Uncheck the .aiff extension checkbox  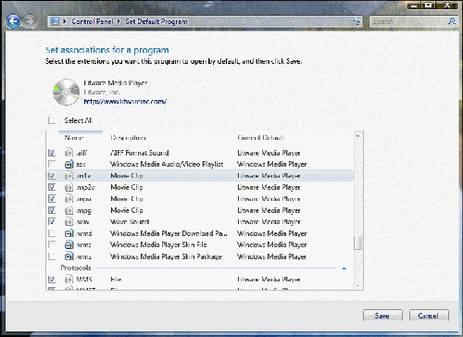pos(52,153)
